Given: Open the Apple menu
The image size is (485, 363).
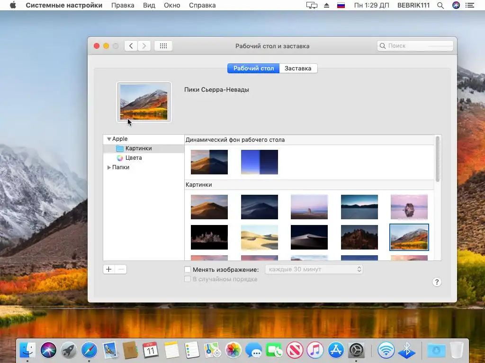Looking at the screenshot, I should click(x=13, y=5).
